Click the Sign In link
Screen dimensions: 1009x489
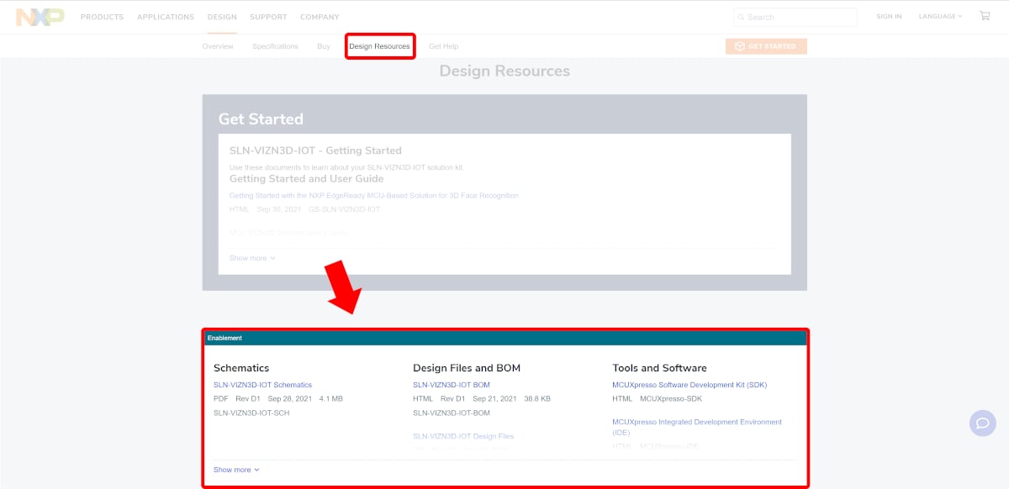[x=889, y=17]
